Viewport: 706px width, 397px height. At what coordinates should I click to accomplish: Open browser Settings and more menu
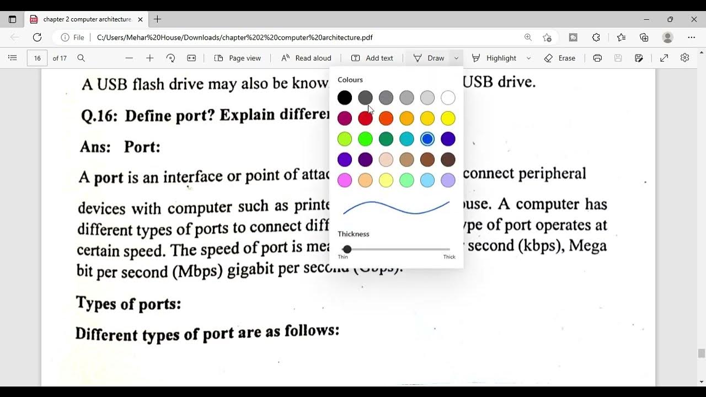pyautogui.click(x=691, y=37)
